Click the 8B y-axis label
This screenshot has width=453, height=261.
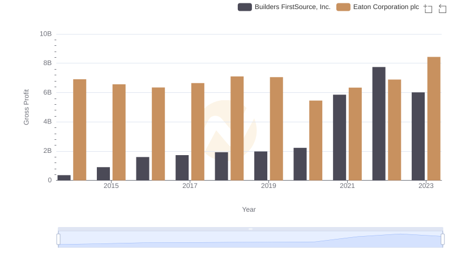click(48, 63)
